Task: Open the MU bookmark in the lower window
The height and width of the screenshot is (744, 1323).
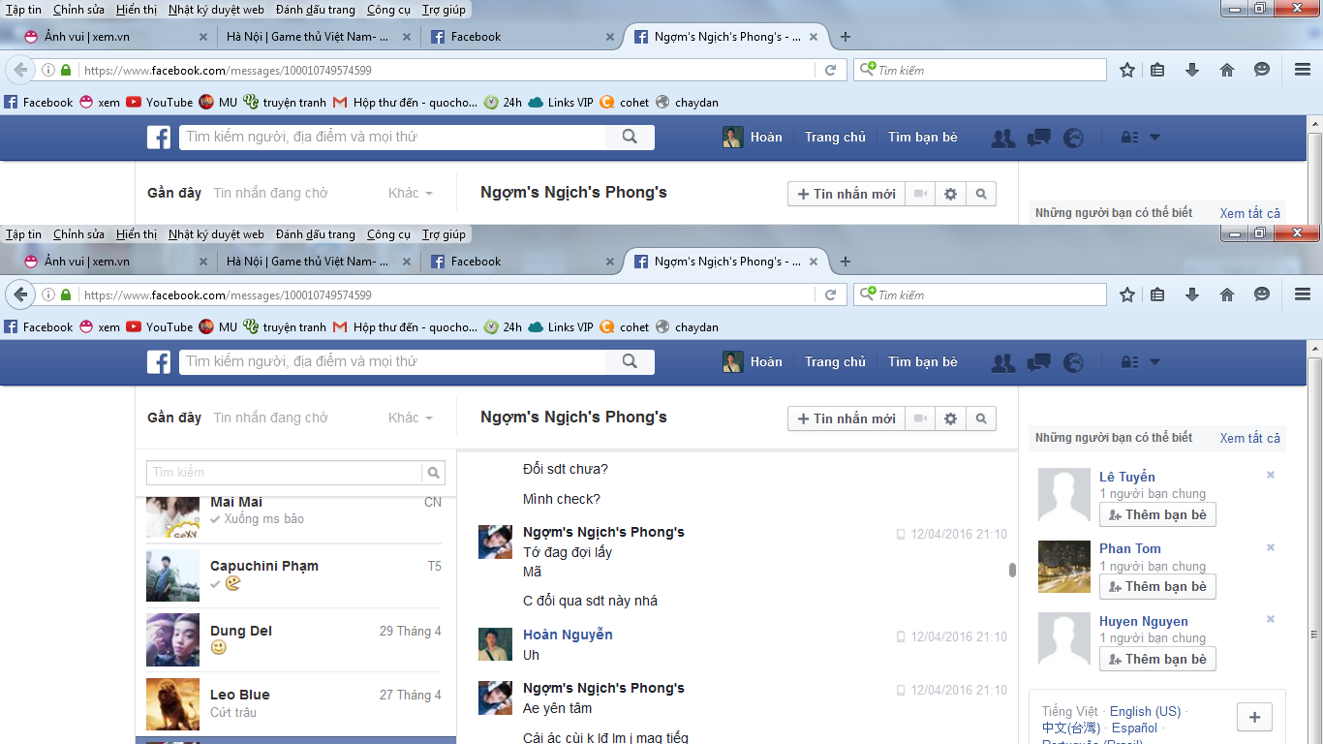Action: 218,327
